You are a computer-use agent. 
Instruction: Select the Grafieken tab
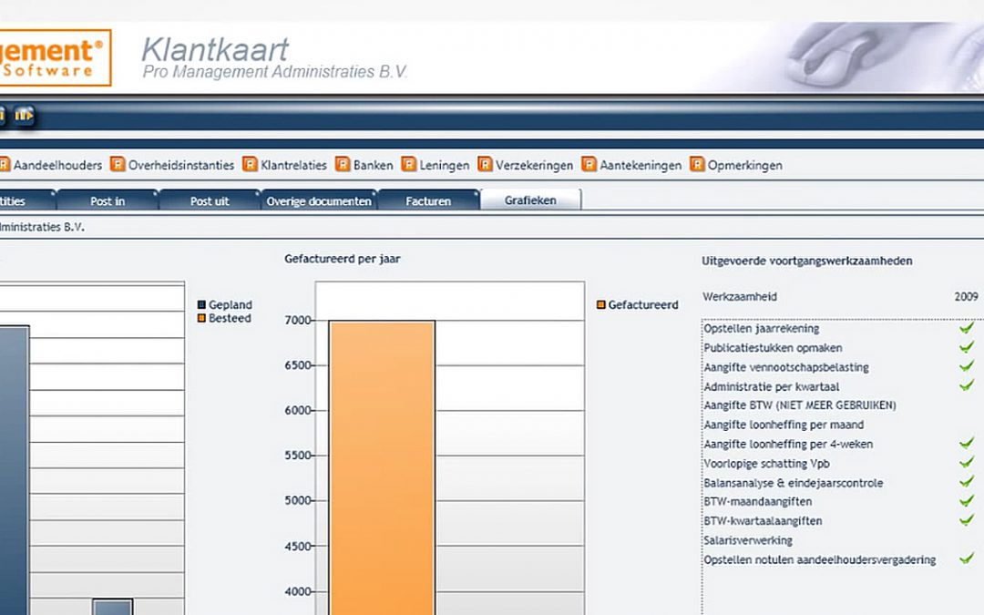(530, 200)
